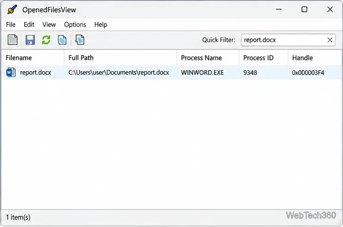Sort by the Handle column header
The image size is (343, 227).
pyautogui.click(x=315, y=58)
